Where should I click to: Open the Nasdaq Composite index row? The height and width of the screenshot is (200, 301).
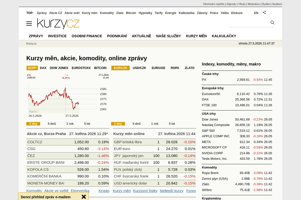tap(237, 125)
